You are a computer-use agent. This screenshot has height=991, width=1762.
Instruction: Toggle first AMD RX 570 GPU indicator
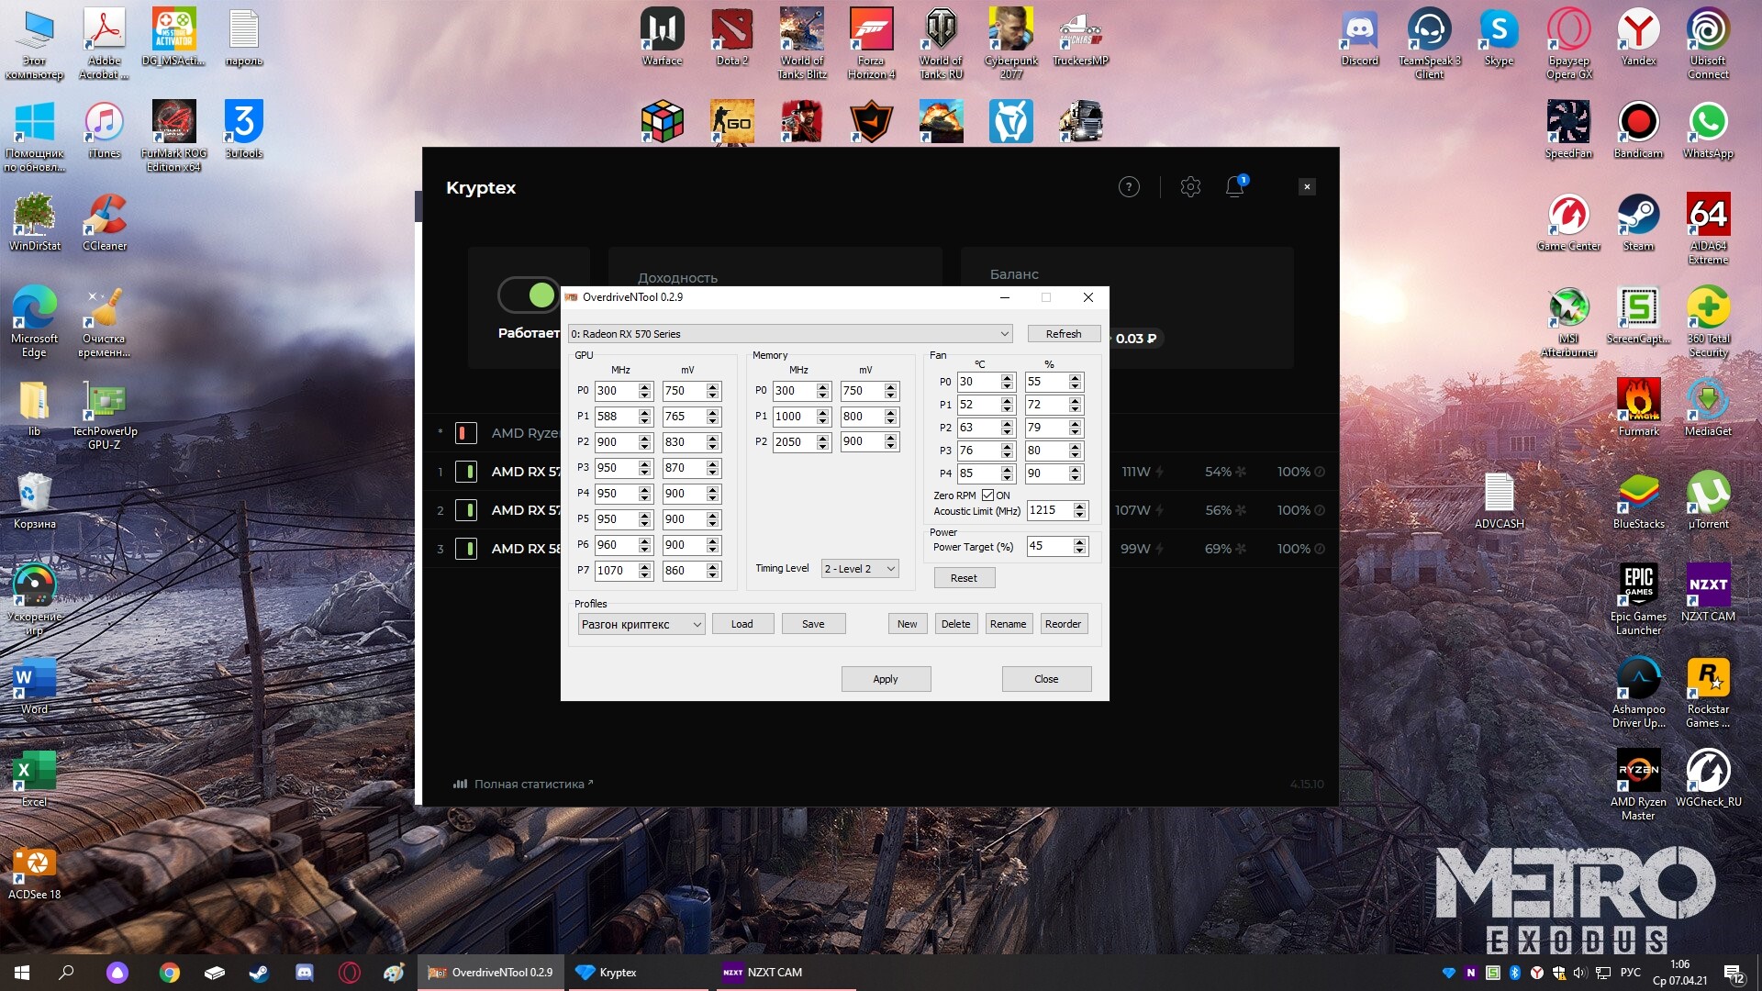pyautogui.click(x=466, y=472)
